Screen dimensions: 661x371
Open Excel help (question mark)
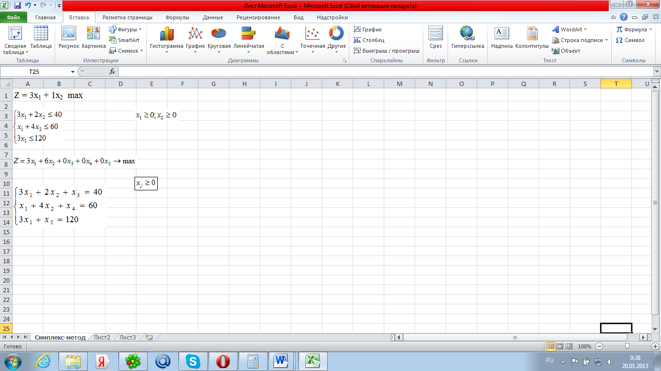624,17
